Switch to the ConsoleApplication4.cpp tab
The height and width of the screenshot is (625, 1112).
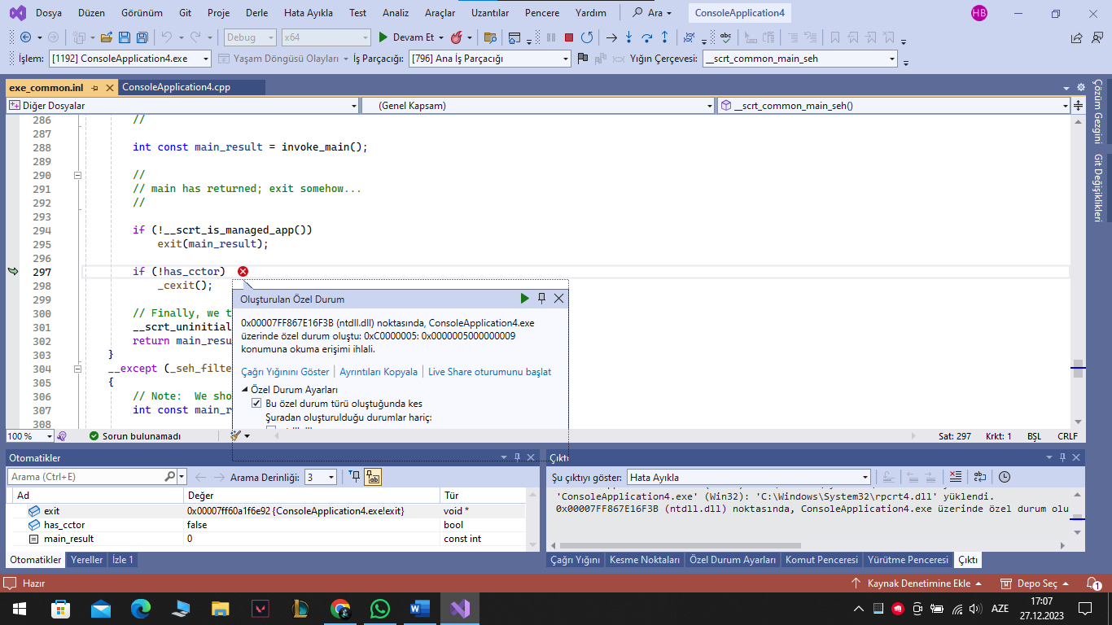point(176,88)
